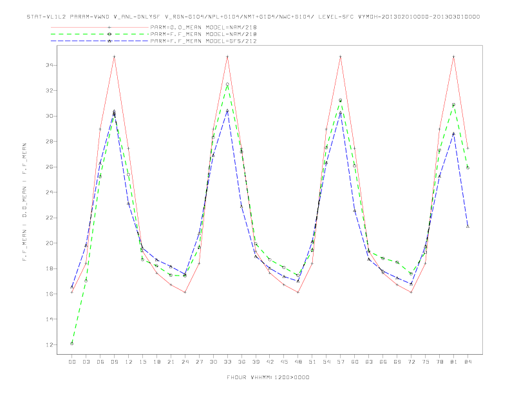The image size is (510, 394).
Task: Click the x-axis forecast hour label 72
Action: coord(411,362)
